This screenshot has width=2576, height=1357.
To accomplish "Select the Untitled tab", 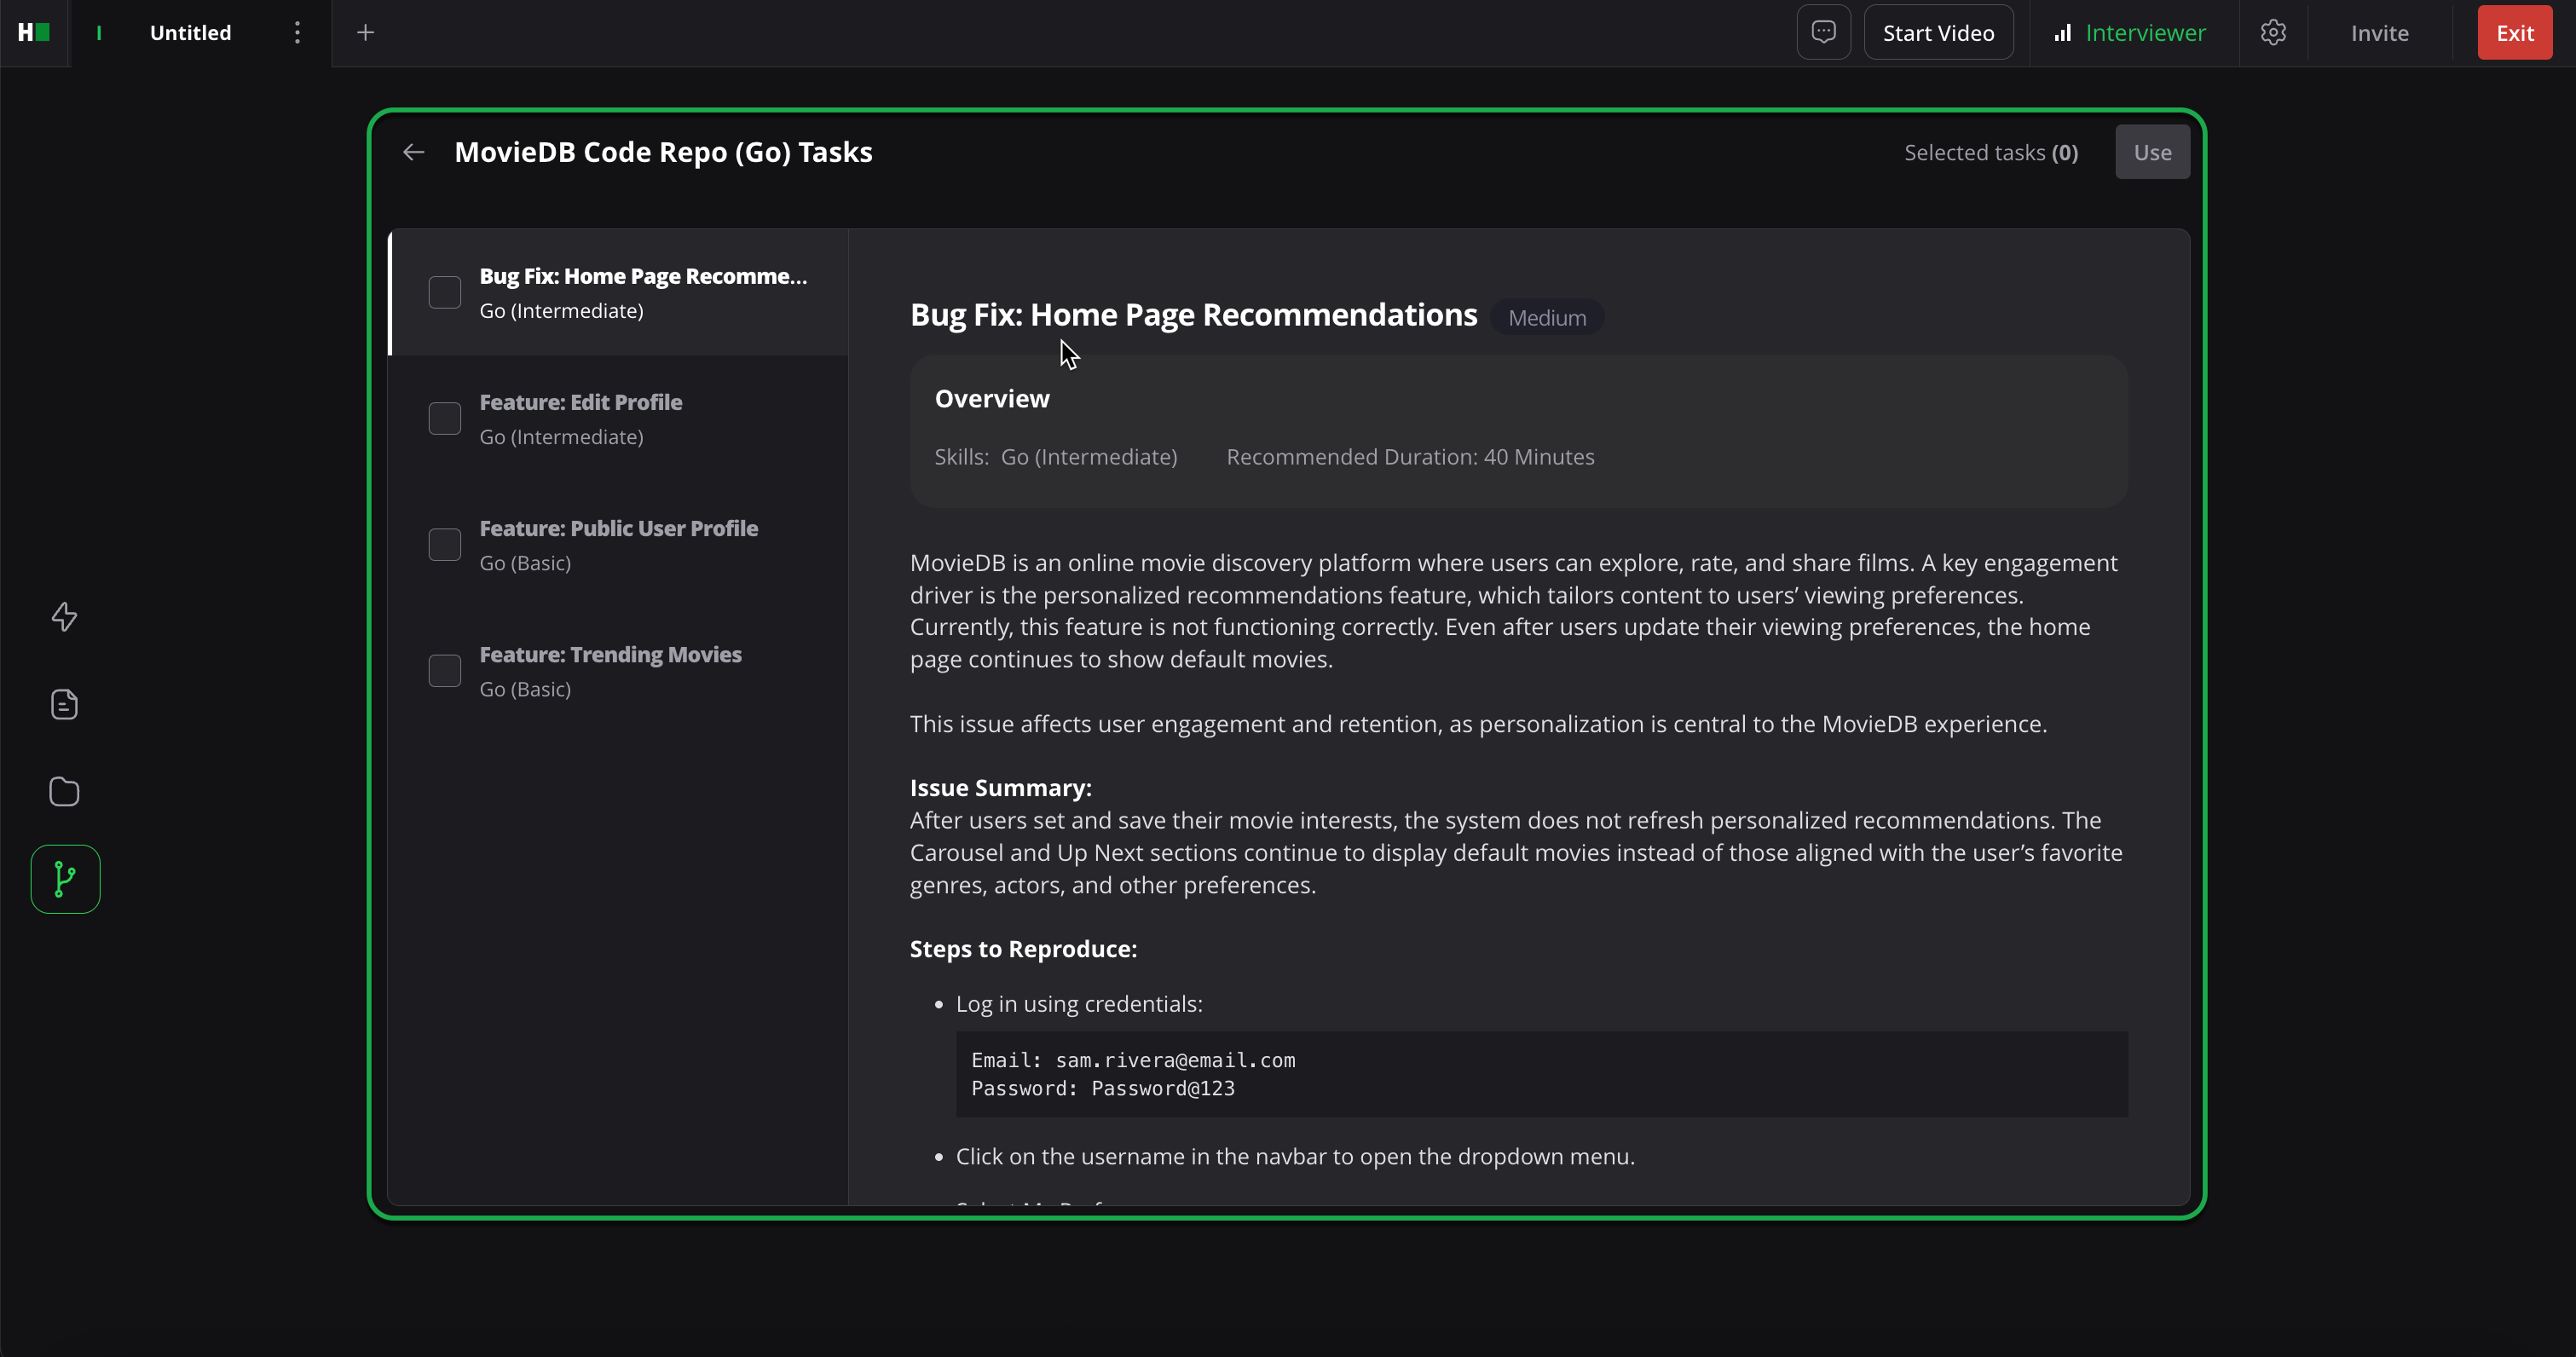I will click(190, 33).
